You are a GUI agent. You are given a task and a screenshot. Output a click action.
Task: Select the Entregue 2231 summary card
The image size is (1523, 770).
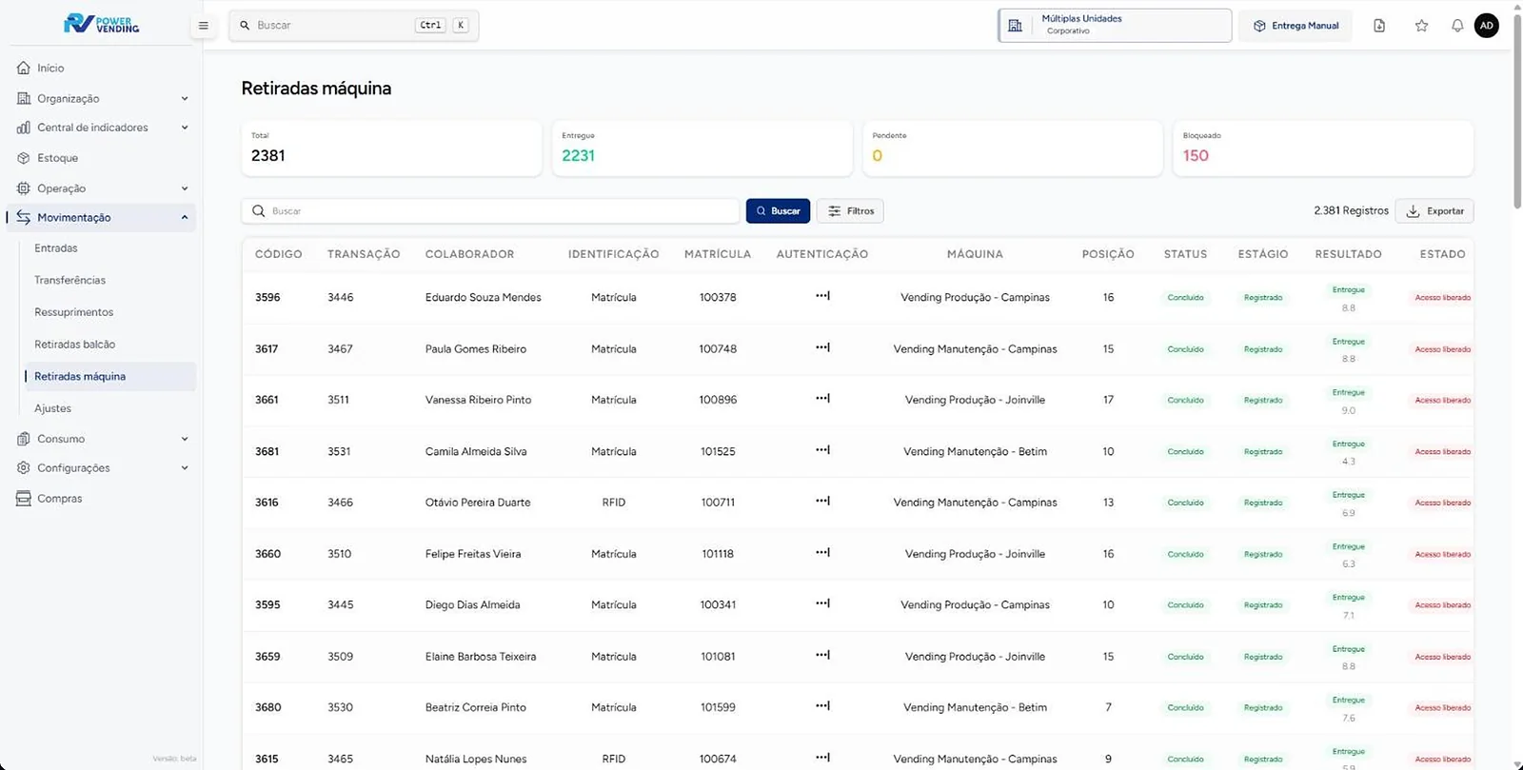[x=702, y=148]
